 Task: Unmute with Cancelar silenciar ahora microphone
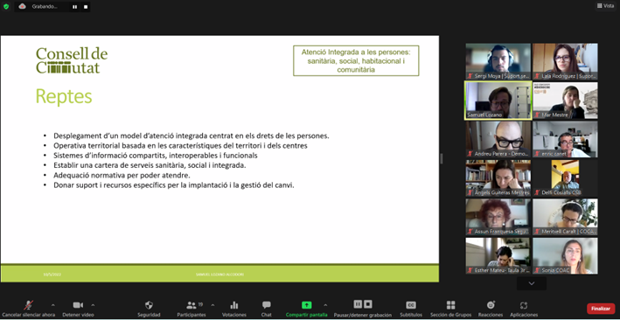pyautogui.click(x=28, y=305)
